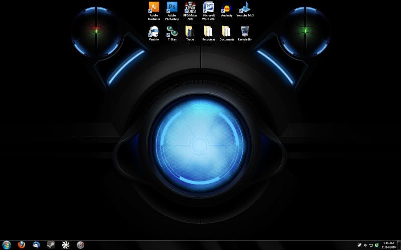Select the Documents folder on desktop

[227, 33]
